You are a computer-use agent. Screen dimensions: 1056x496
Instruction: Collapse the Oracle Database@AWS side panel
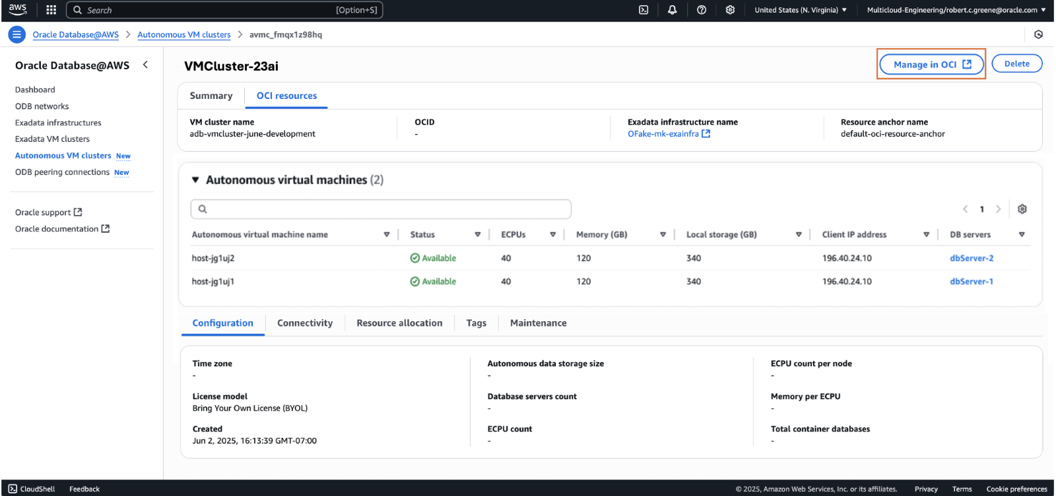(x=145, y=65)
